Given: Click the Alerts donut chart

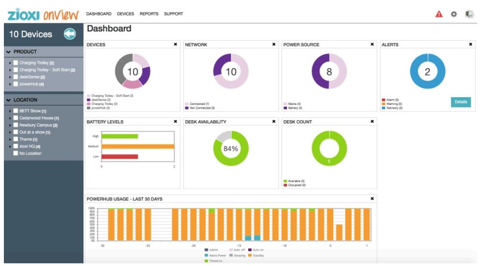Looking at the screenshot, I should (427, 71).
